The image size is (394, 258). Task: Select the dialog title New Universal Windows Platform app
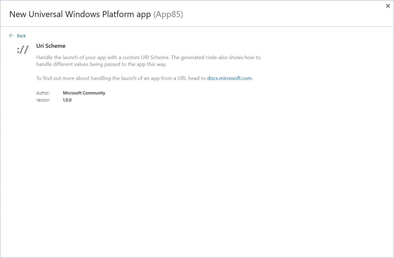point(80,14)
